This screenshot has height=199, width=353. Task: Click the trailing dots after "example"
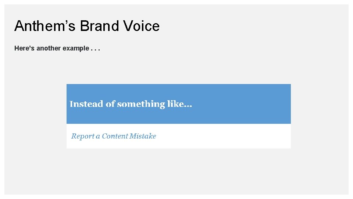click(x=95, y=49)
